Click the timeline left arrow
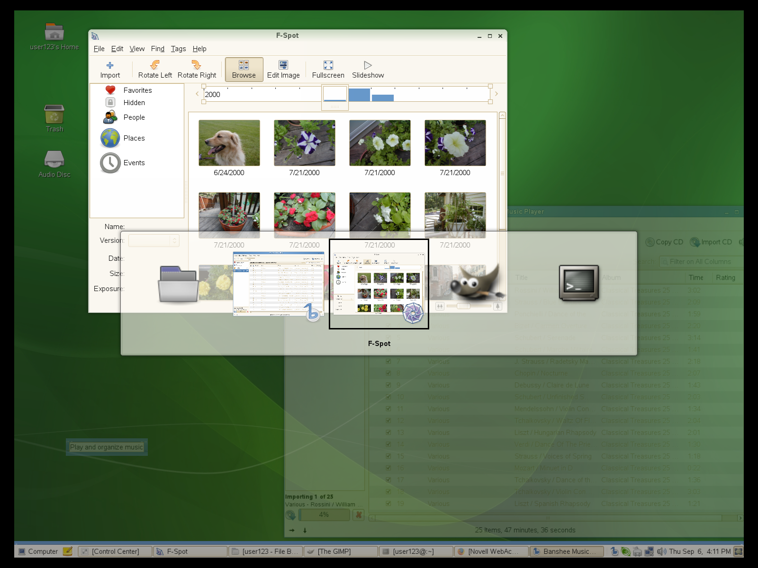758x568 pixels. pyautogui.click(x=197, y=94)
